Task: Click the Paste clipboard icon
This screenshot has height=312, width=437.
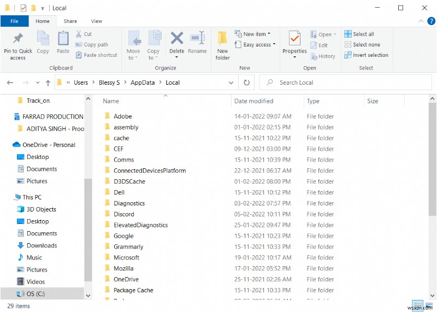Action: 63,38
